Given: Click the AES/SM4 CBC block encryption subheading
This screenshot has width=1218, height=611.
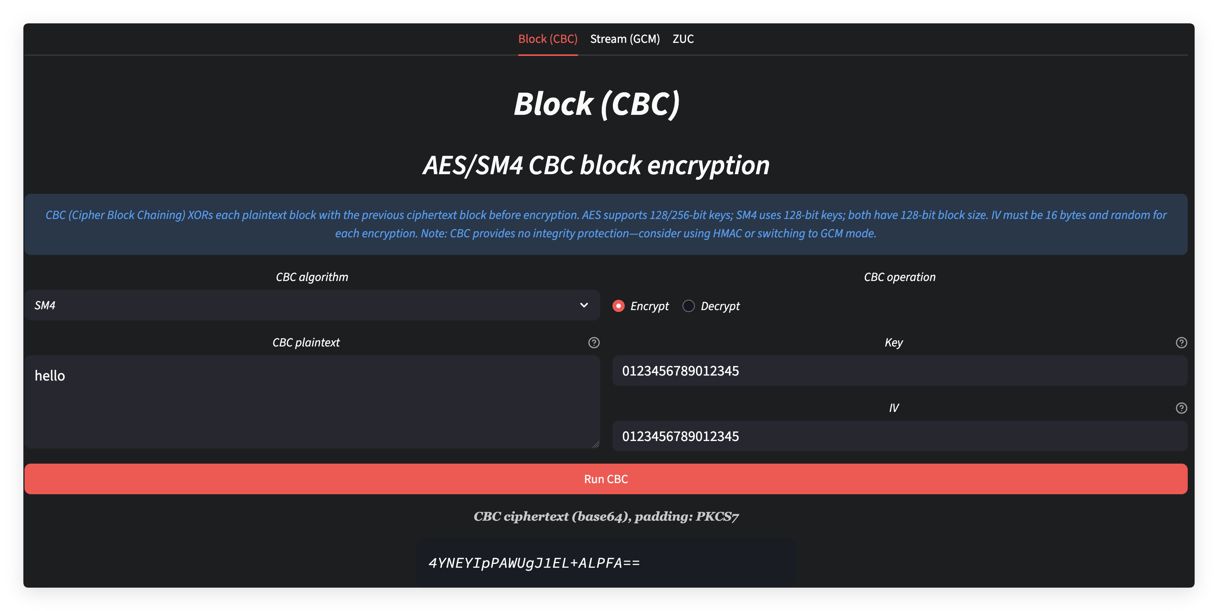Looking at the screenshot, I should (596, 165).
